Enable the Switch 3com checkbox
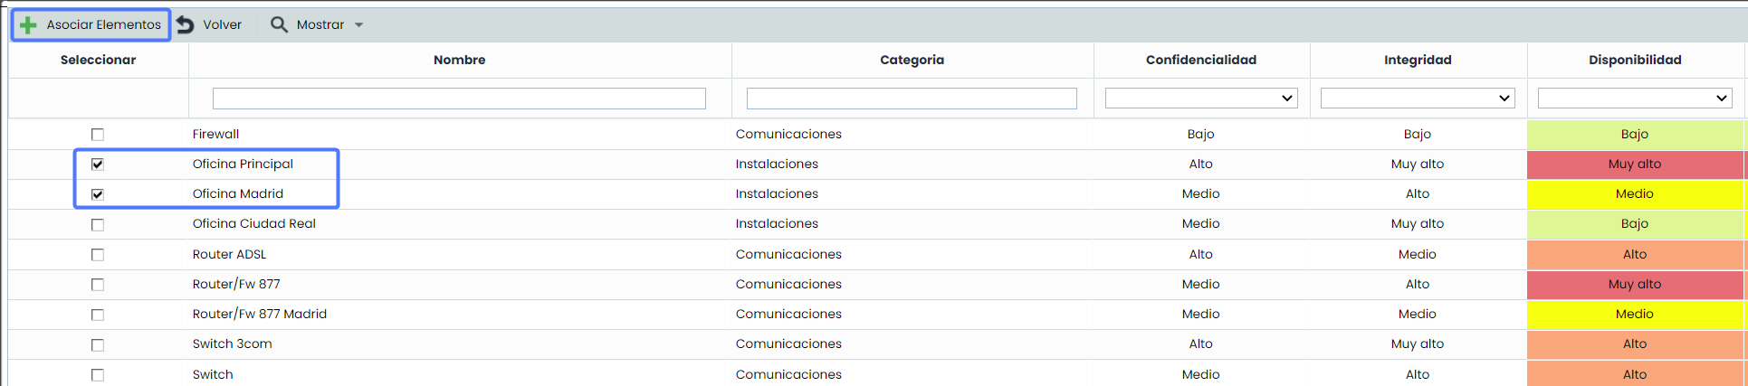This screenshot has height=386, width=1748. pos(98,344)
